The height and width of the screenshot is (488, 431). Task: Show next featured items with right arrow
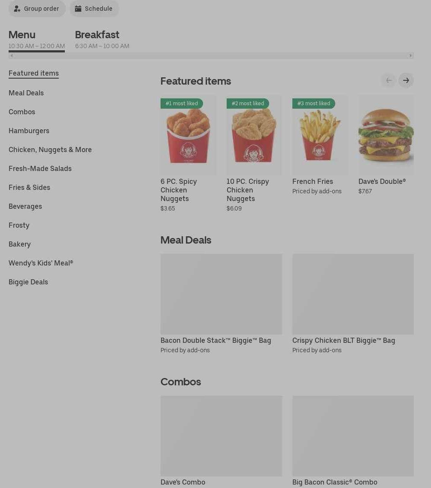click(406, 81)
